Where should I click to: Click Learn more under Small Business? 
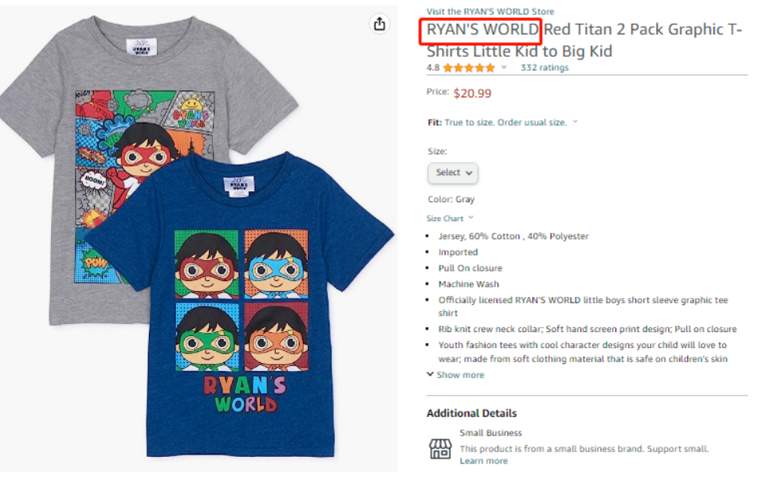pos(483,461)
